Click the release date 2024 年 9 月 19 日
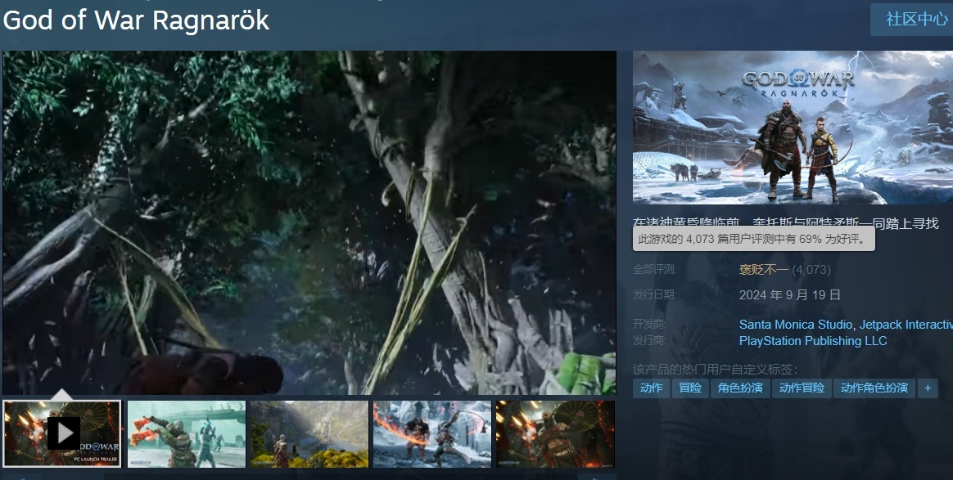This screenshot has width=953, height=480. pyautogui.click(x=789, y=295)
